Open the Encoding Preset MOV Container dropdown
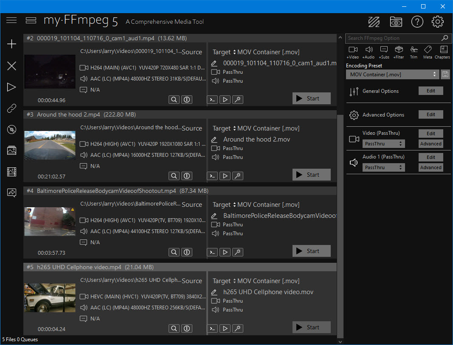This screenshot has width=453, height=345. [392, 75]
